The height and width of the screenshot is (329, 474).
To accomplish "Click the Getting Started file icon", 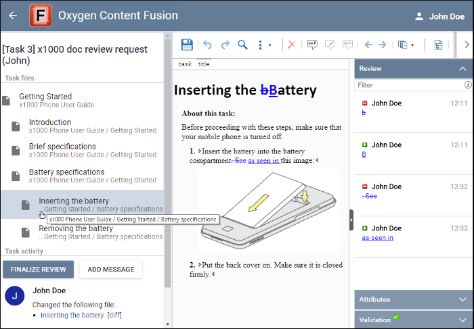I will coord(6,101).
